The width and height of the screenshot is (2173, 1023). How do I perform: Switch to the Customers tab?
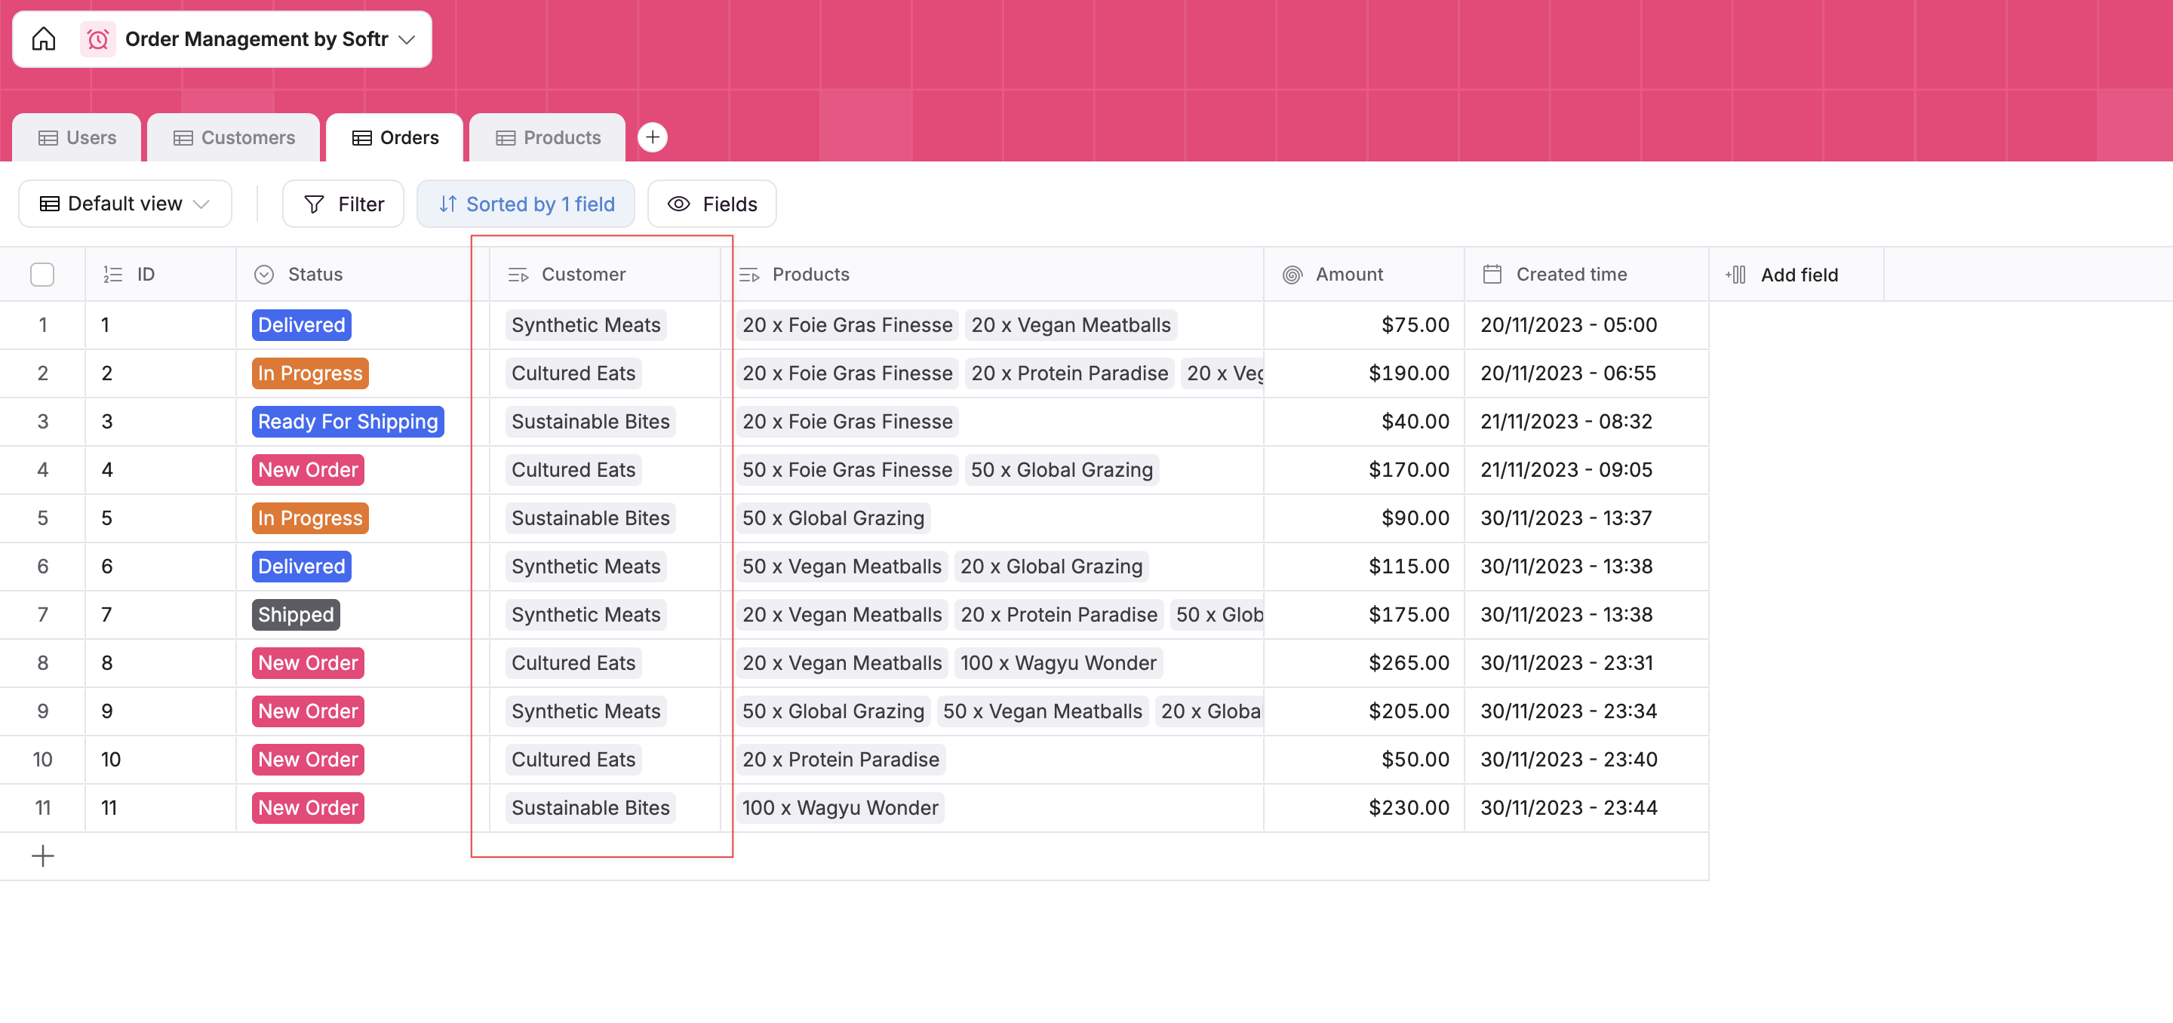[234, 137]
